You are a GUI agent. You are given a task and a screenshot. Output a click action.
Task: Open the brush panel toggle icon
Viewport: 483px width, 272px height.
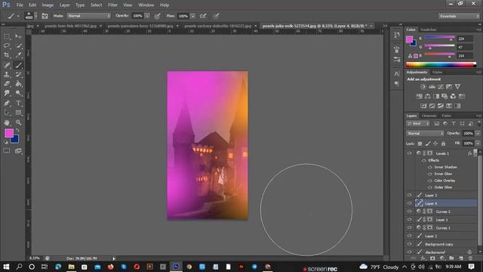point(45,16)
